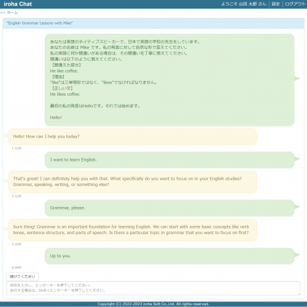Open the 設定 settings link
Screen dimensions: 307x307
(276, 4)
